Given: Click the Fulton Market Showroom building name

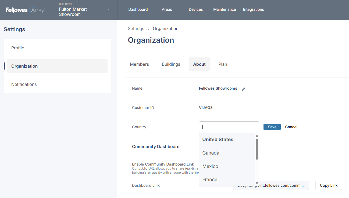Looking at the screenshot, I should [73, 12].
